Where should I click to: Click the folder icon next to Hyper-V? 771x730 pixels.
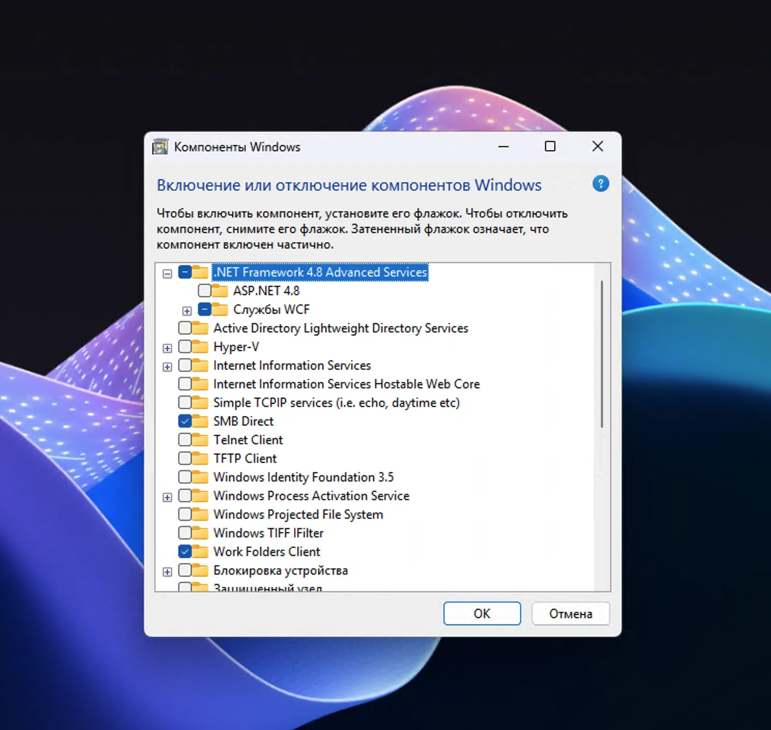pos(201,346)
